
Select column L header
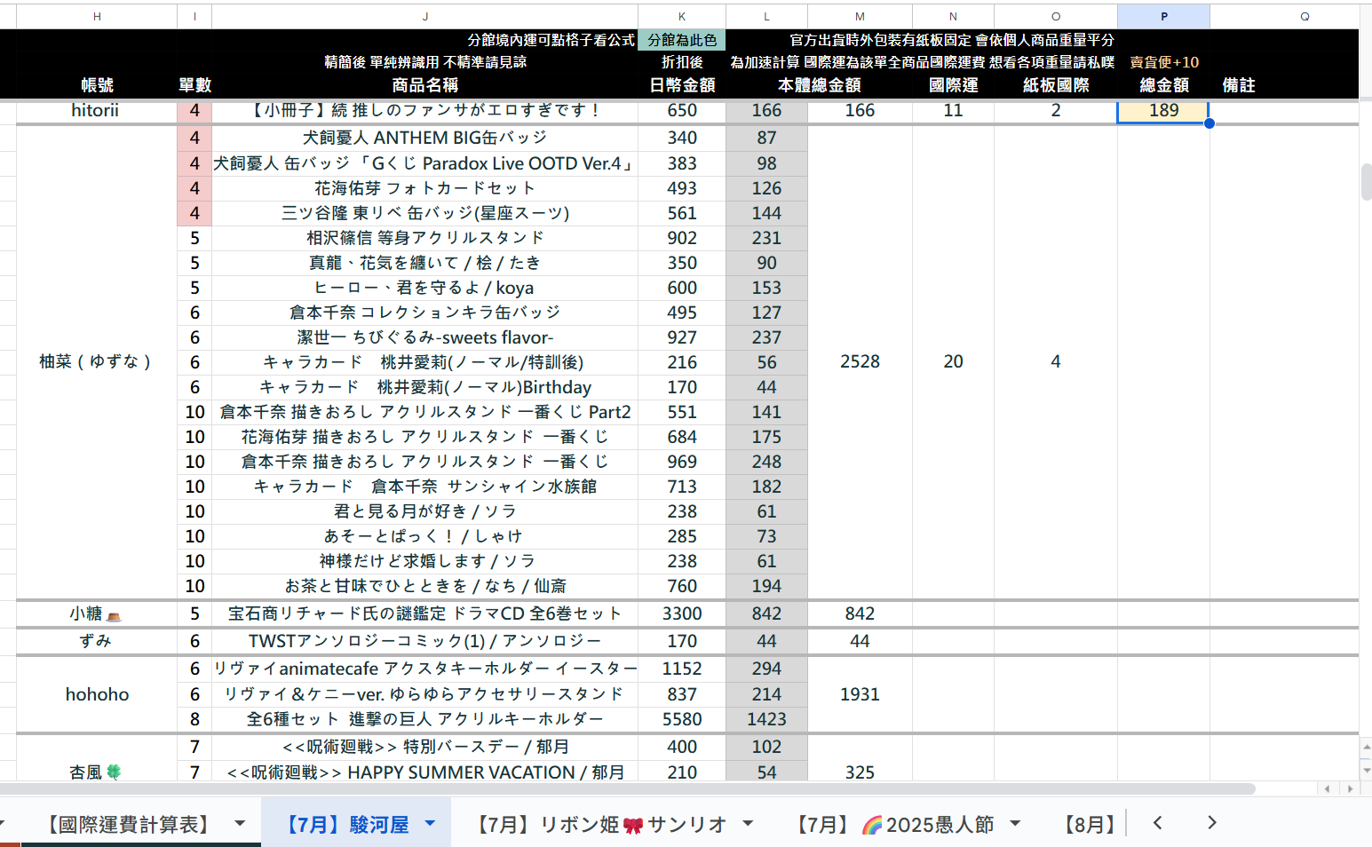click(766, 16)
